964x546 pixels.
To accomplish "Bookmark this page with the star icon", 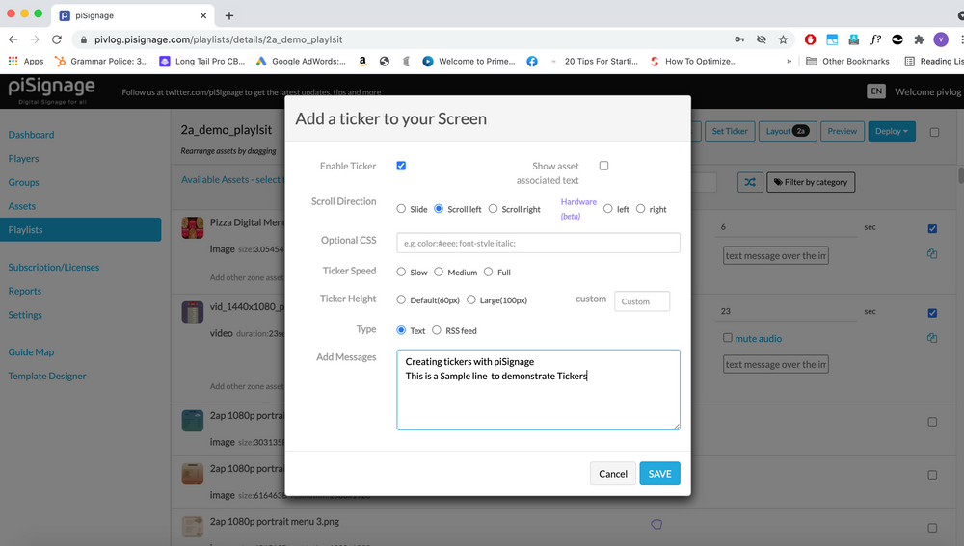I will pyautogui.click(x=783, y=39).
